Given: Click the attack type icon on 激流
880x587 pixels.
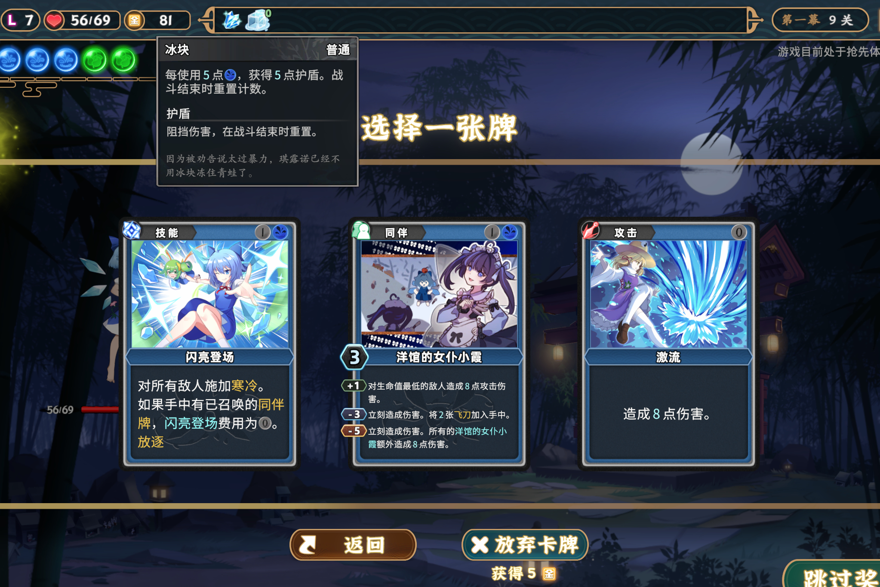Looking at the screenshot, I should pyautogui.click(x=591, y=230).
